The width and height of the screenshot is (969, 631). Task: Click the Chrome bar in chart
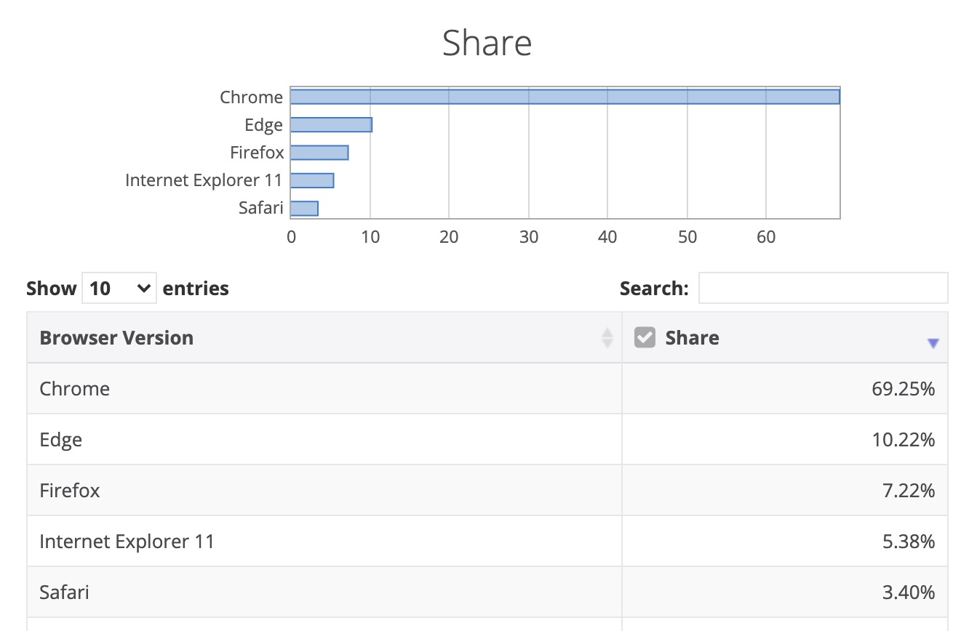565,97
